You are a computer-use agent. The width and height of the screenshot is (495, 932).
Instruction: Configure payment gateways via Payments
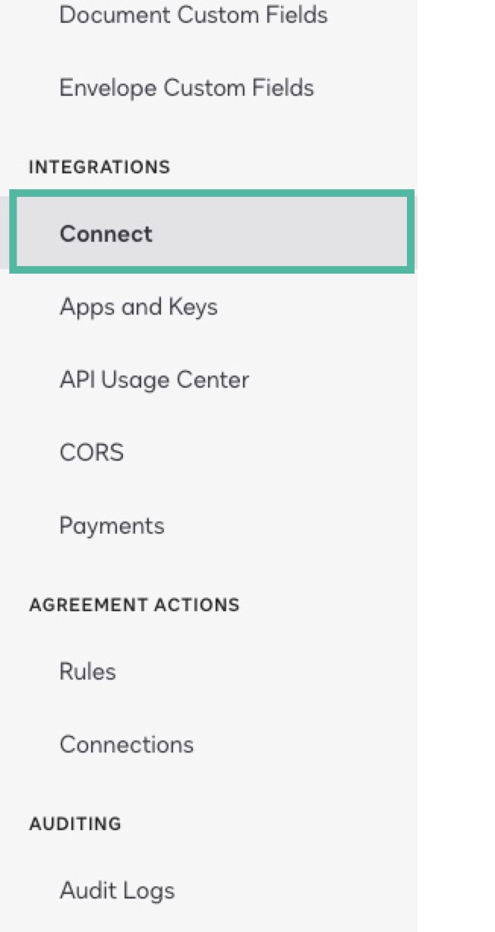click(112, 525)
